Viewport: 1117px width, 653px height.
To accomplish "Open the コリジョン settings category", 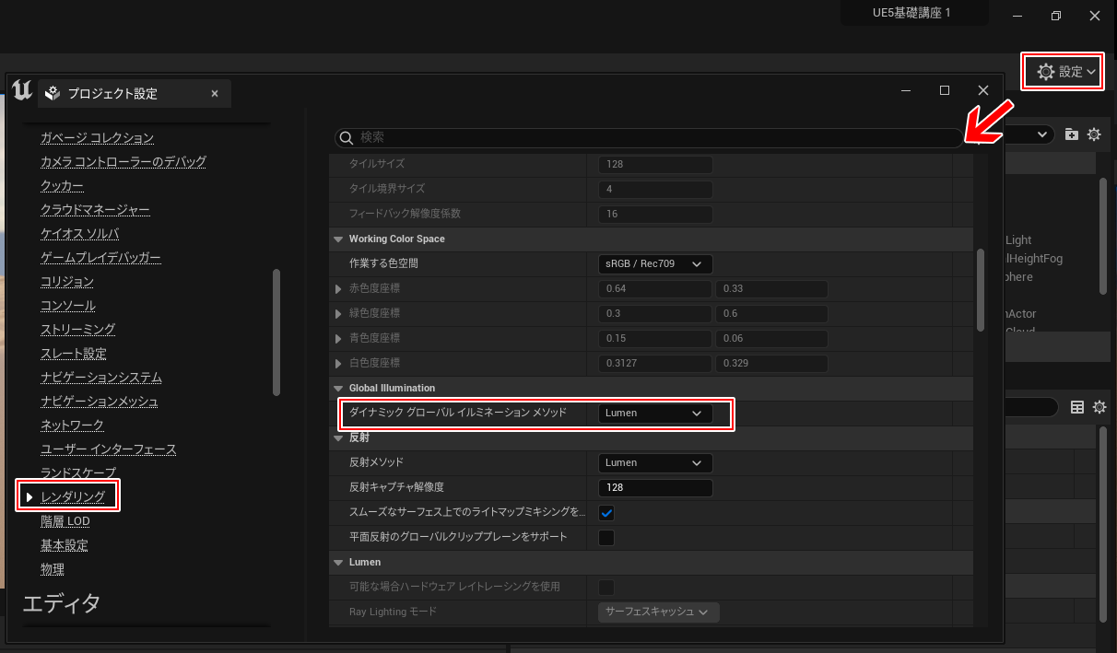I will [x=66, y=282].
